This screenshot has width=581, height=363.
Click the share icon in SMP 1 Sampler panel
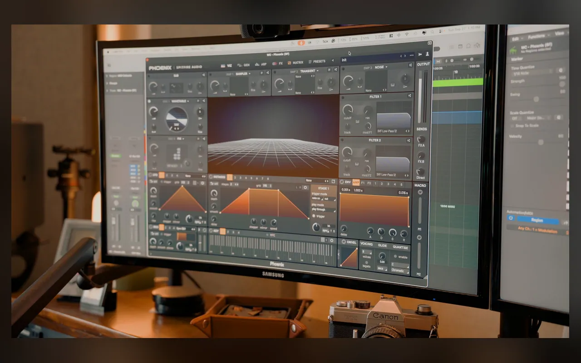(x=268, y=73)
